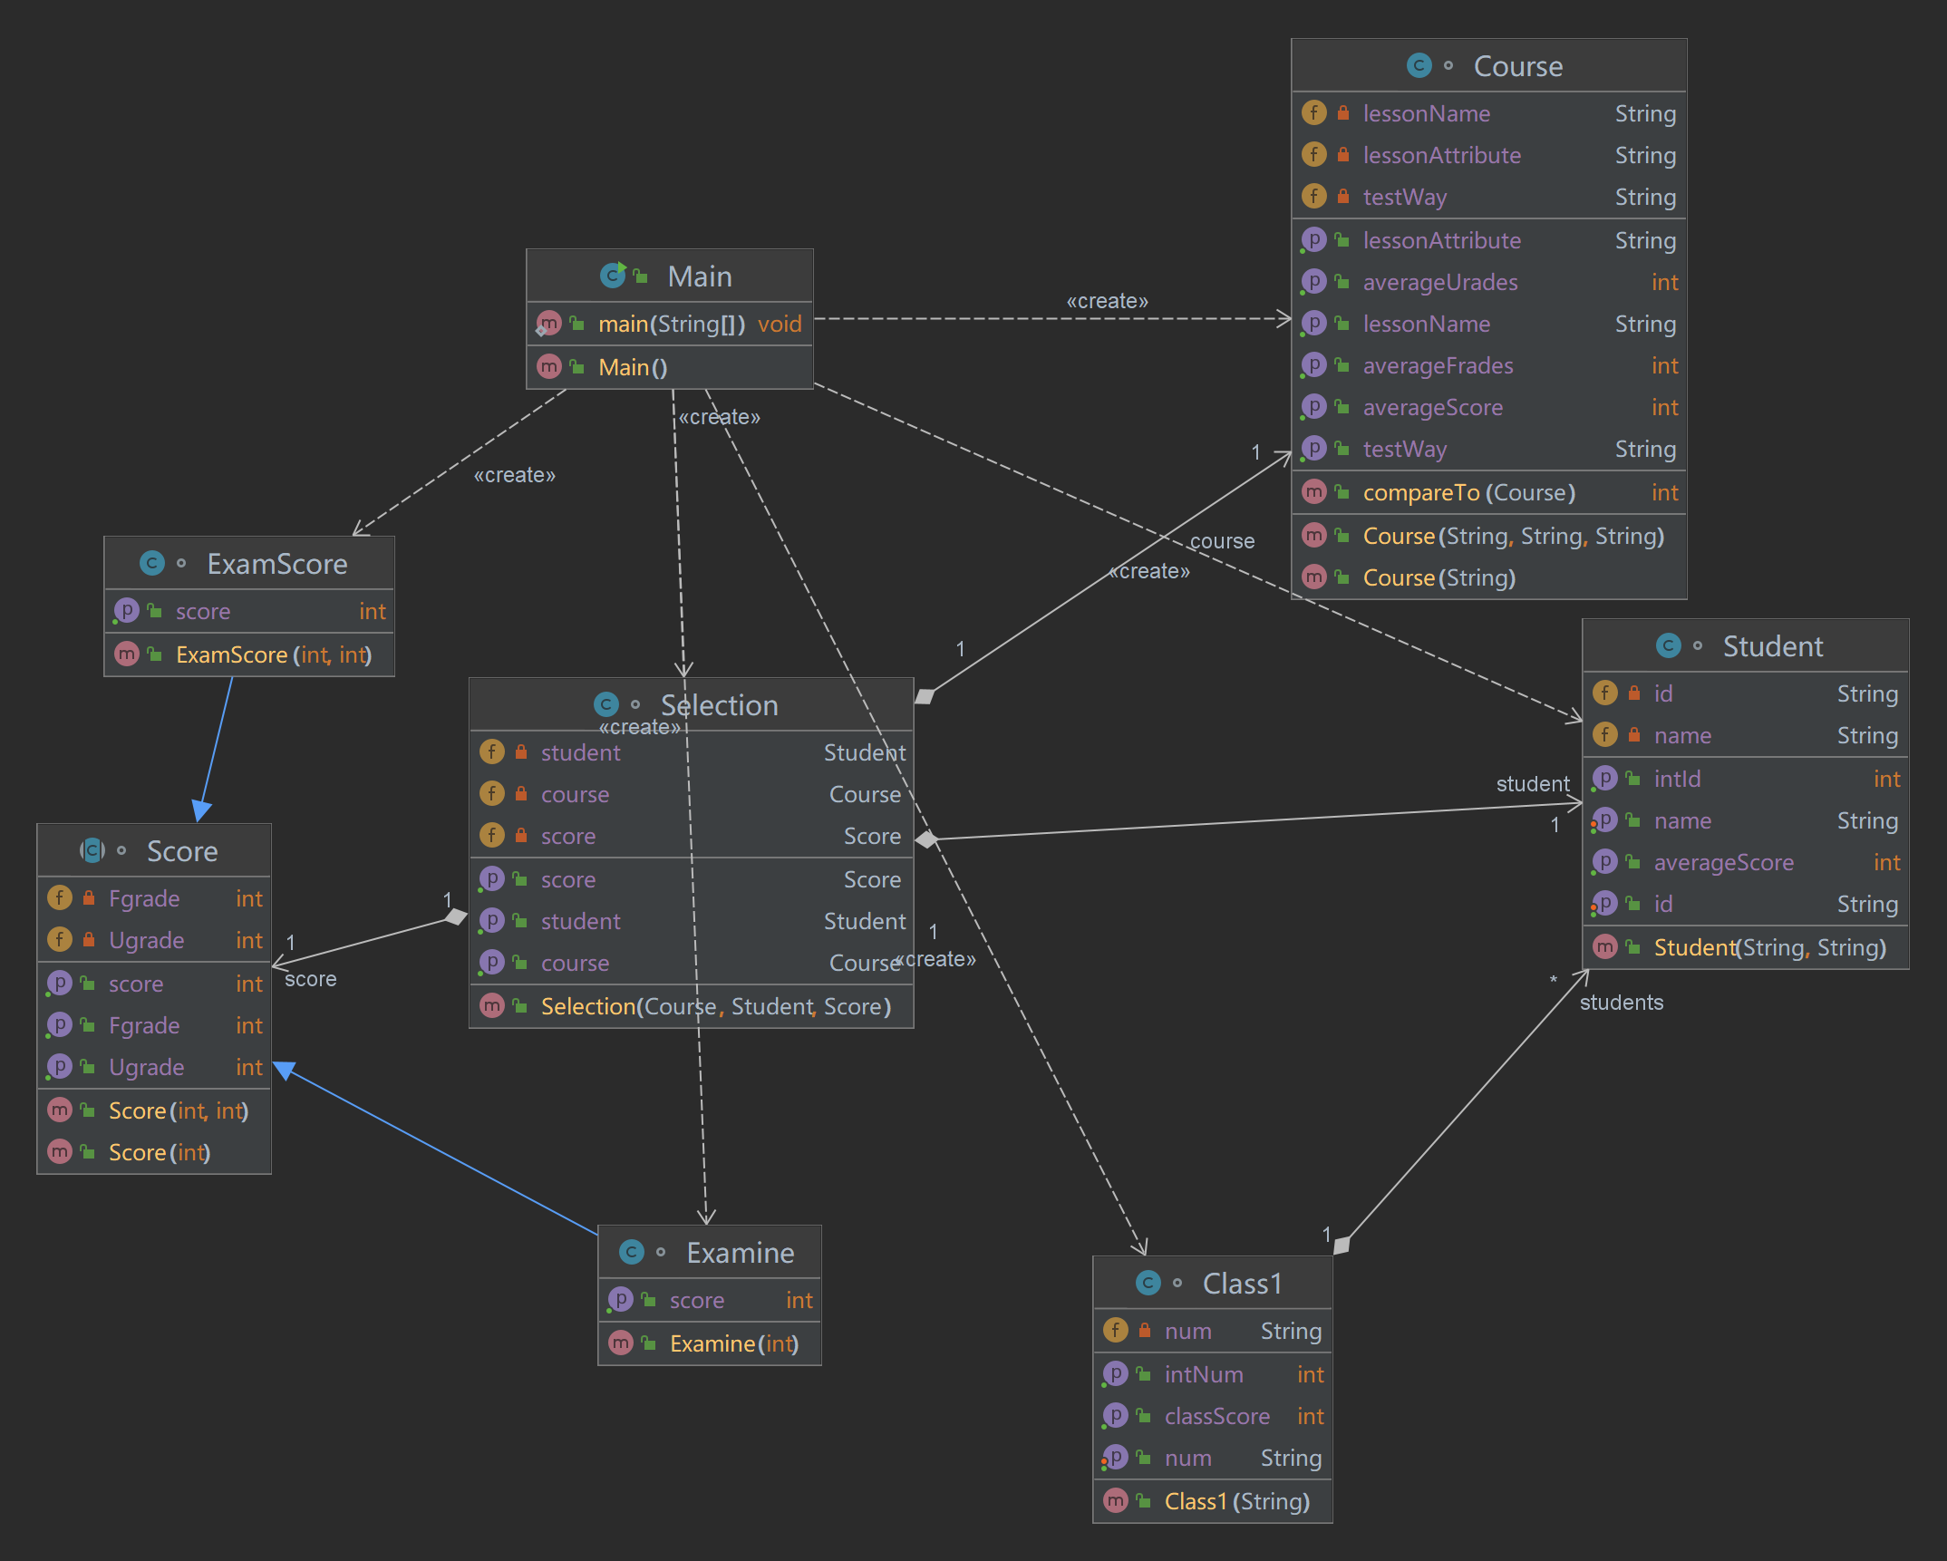Viewport: 1947px width, 1561px height.
Task: Select the Course(String, String, String) constructor
Action: [1513, 536]
